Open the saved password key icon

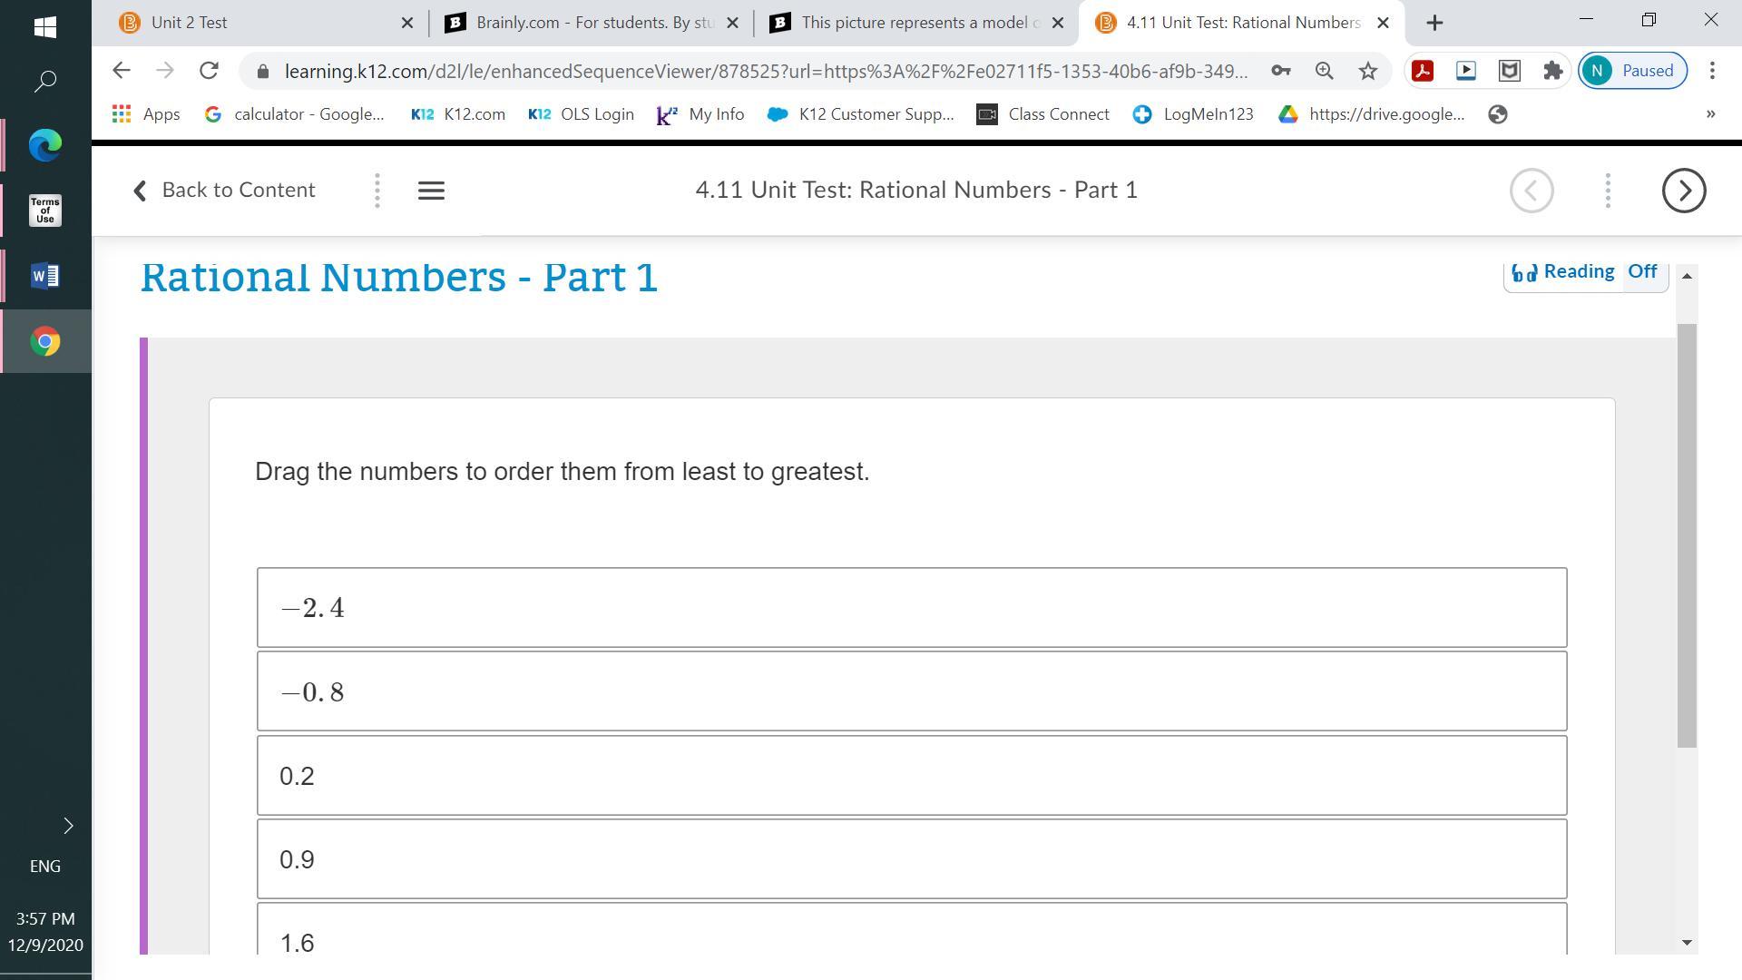pos(1280,71)
